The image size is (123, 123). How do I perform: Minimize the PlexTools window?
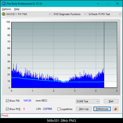(98, 4)
